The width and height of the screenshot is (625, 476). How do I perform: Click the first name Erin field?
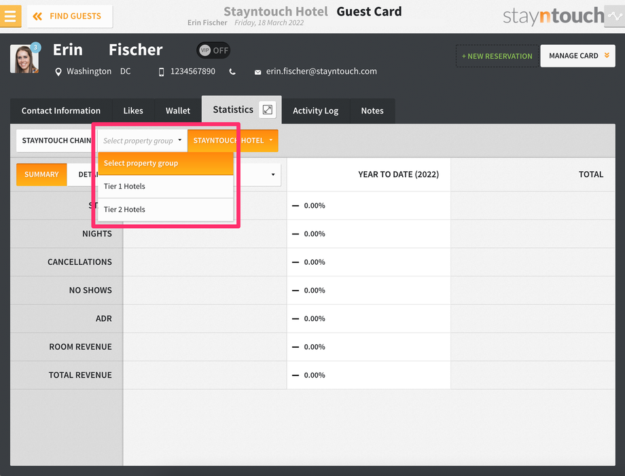tap(68, 50)
